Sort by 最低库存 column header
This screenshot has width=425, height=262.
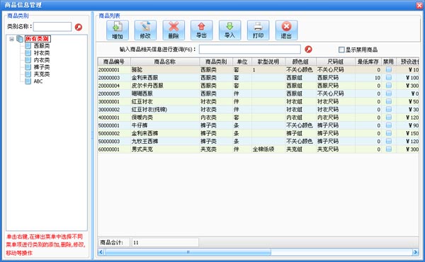pos(368,62)
